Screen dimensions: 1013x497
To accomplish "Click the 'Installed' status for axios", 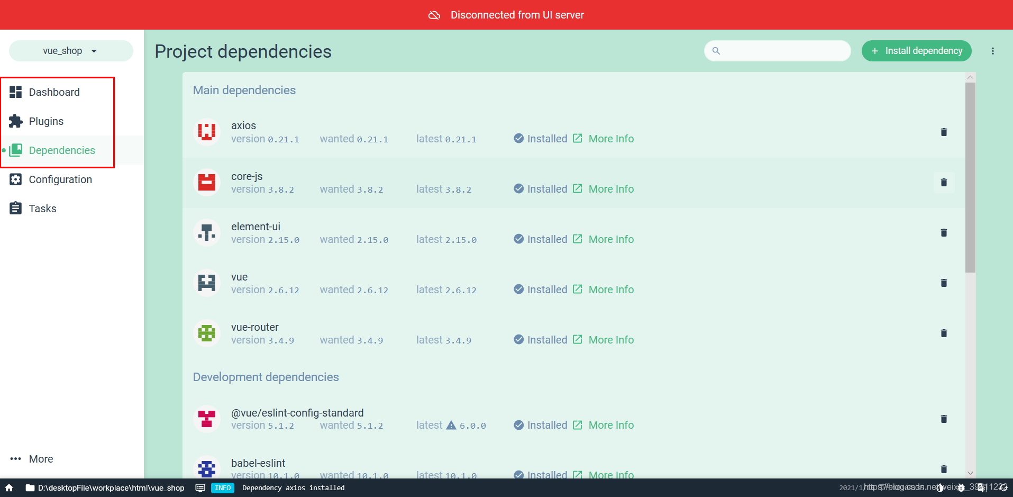I will [541, 139].
